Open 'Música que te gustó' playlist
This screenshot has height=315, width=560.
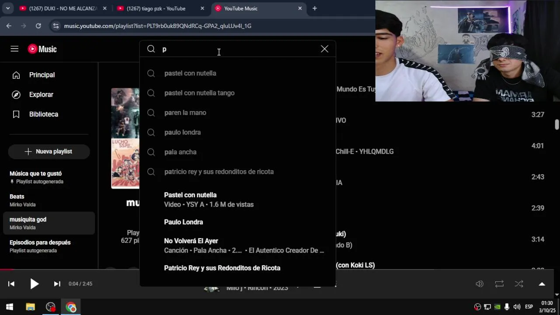(49, 177)
